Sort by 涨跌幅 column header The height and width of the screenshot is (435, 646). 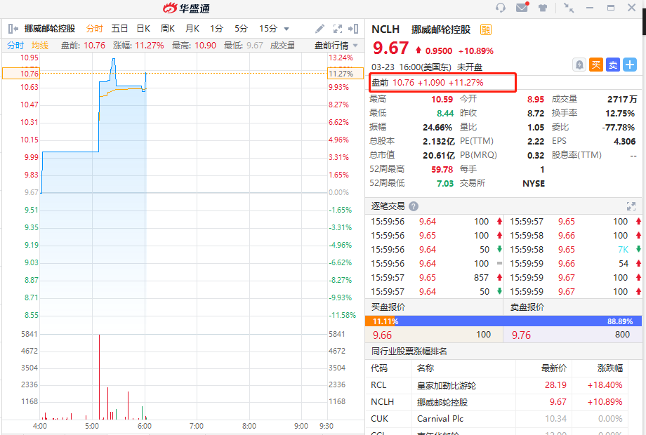pos(610,368)
